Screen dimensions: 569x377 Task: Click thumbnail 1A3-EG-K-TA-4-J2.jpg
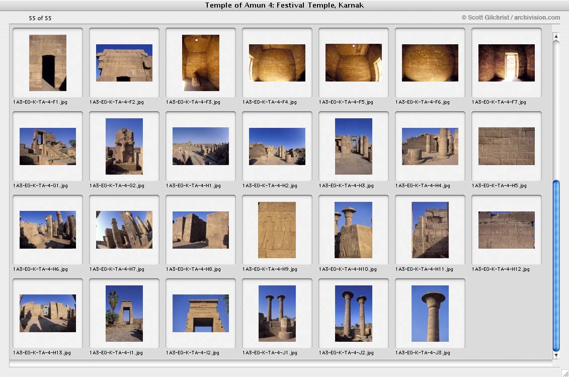[x=354, y=314]
